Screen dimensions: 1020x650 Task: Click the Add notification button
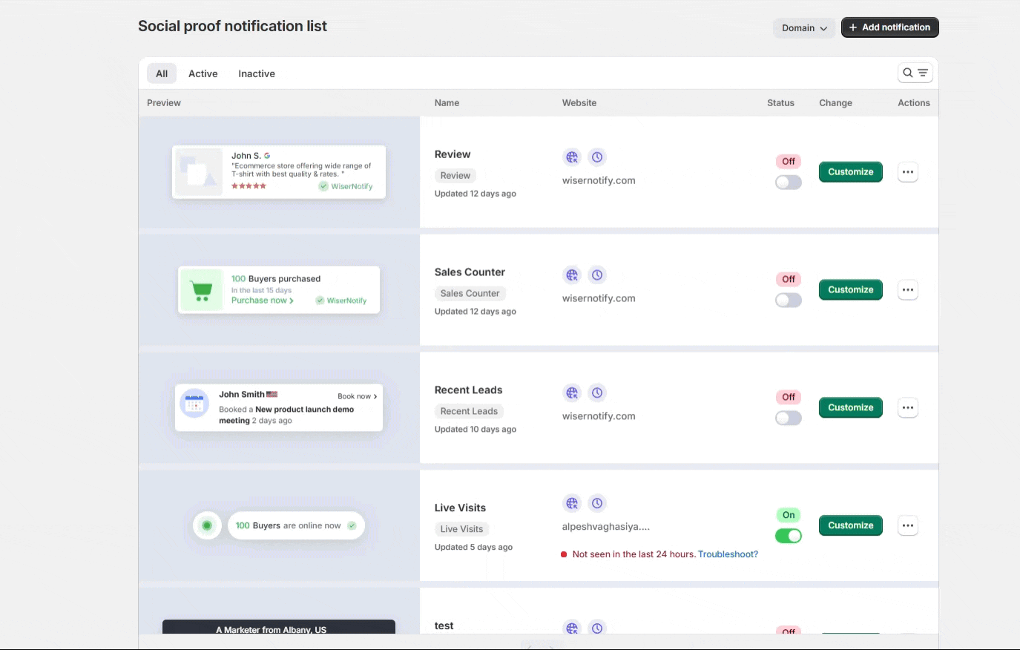pyautogui.click(x=890, y=27)
